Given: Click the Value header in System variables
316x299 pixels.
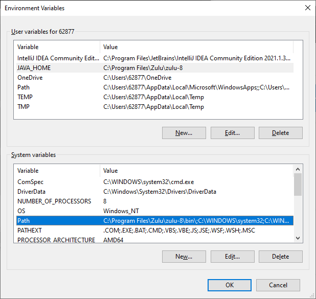Looking at the screenshot, I should [197, 171].
